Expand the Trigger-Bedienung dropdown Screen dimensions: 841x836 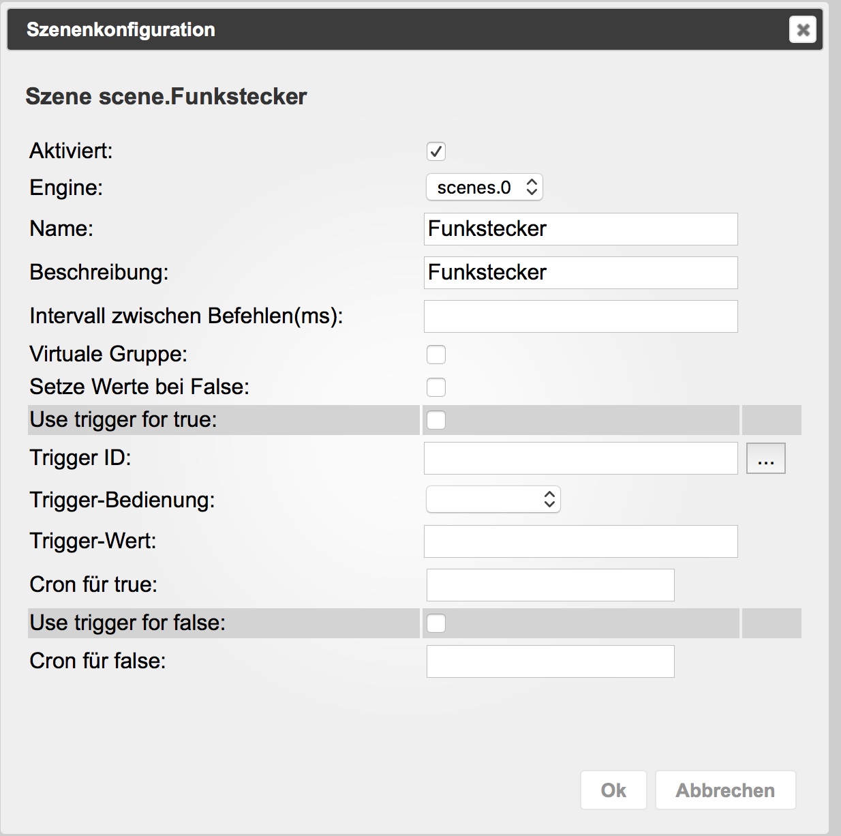[x=493, y=500]
